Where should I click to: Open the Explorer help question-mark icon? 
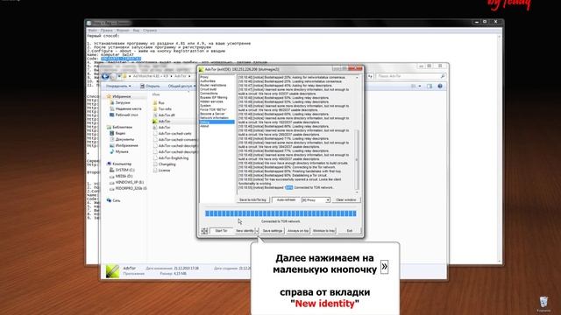[440, 86]
